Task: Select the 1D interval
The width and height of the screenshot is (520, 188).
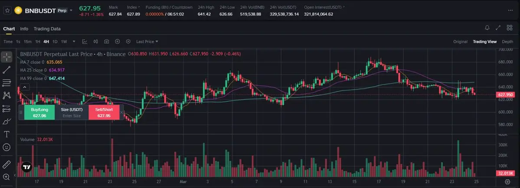Action: pos(55,42)
